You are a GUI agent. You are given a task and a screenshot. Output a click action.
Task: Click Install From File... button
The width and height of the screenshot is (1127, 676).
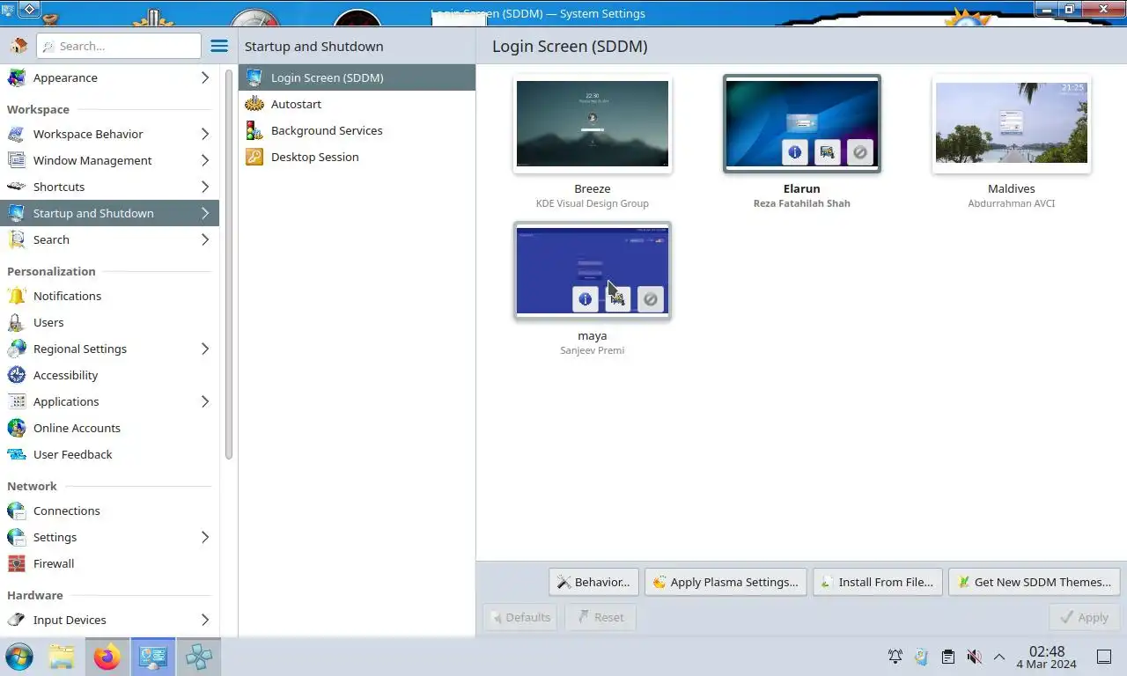(x=878, y=582)
